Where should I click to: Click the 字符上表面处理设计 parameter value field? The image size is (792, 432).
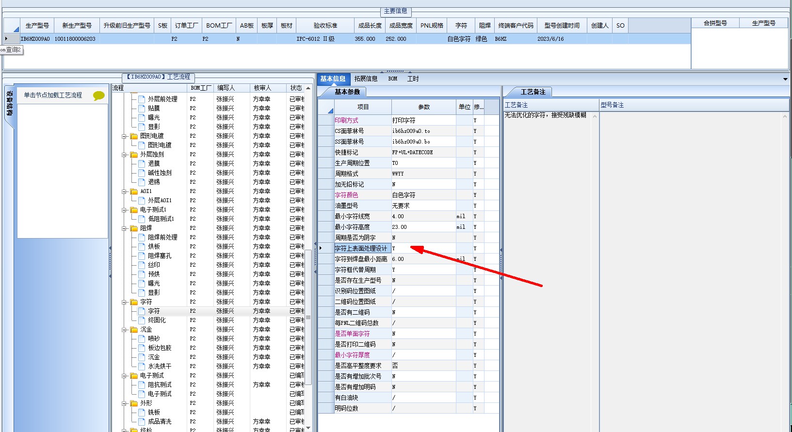424,248
